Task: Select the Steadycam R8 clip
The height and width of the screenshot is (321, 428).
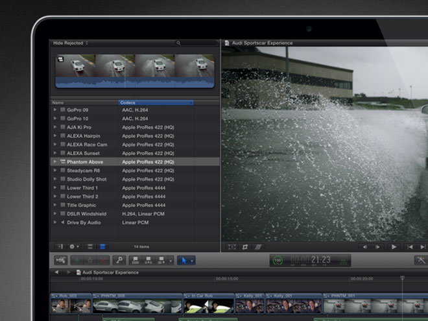Action: [x=135, y=171]
